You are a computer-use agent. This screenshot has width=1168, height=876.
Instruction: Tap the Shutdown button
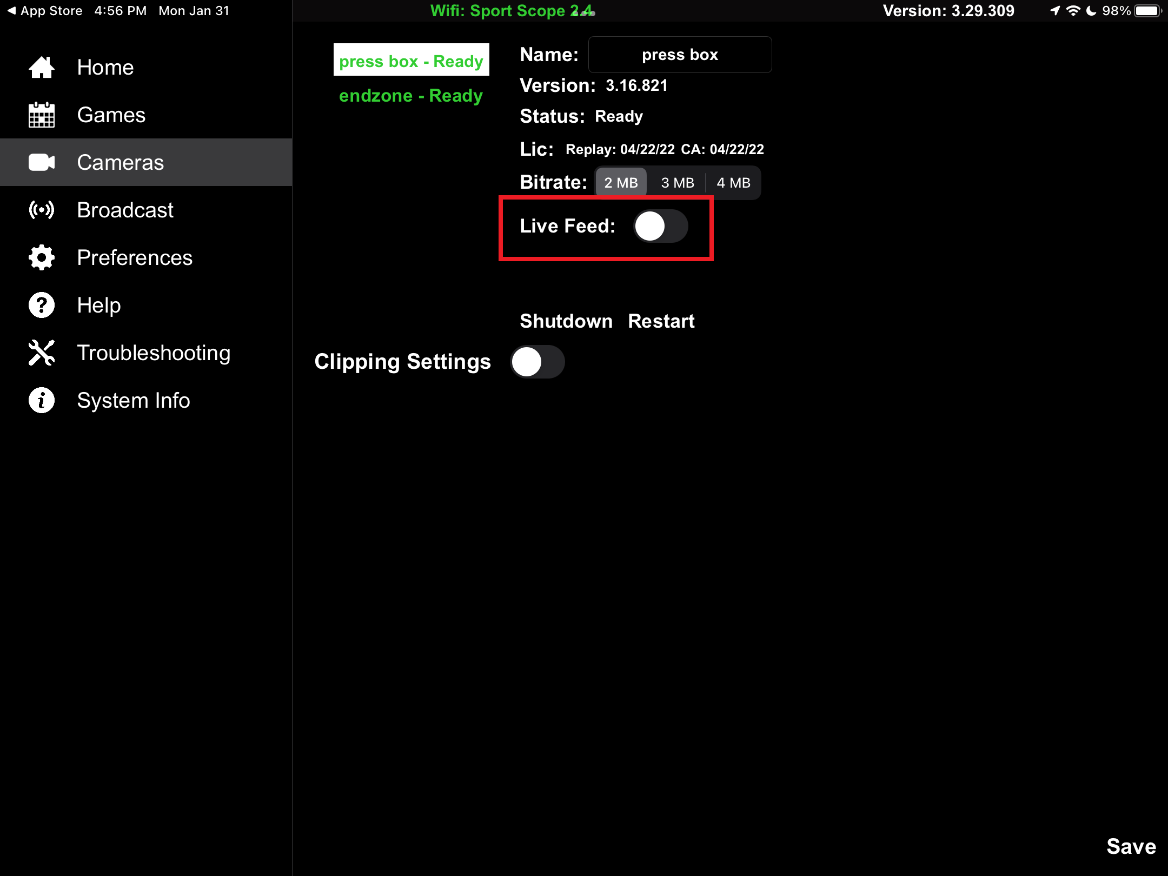pyautogui.click(x=566, y=321)
